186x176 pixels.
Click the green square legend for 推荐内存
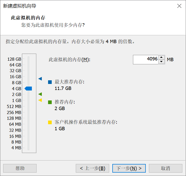(x=50, y=102)
